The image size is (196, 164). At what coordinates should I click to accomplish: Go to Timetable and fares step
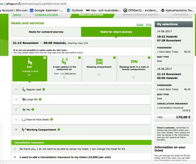[46, 15]
